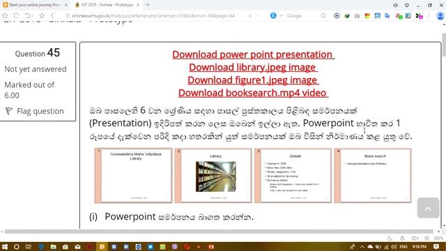Click the mute speaker icon in status bar
Image resolution: width=446 pixels, height=251 pixels.
tap(415, 238)
